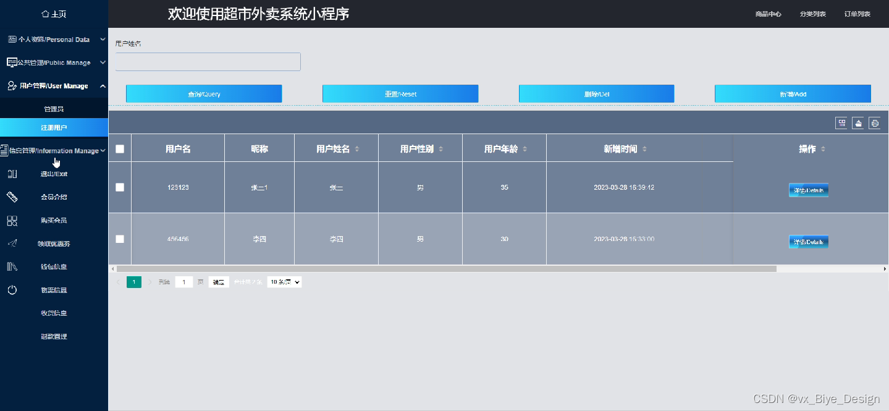Click the table print icon
Screen dimensions: 889x411
(x=875, y=123)
